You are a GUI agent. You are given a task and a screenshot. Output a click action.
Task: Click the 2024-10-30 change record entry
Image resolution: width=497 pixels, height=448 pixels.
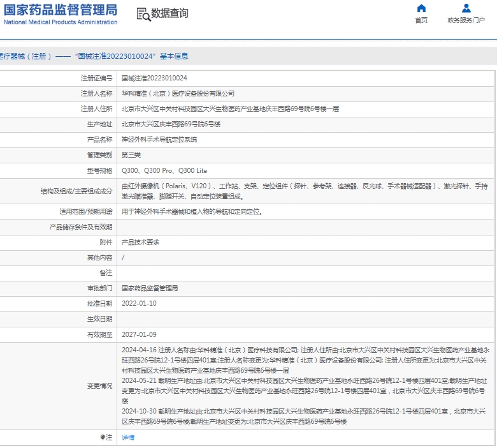tap(304, 416)
